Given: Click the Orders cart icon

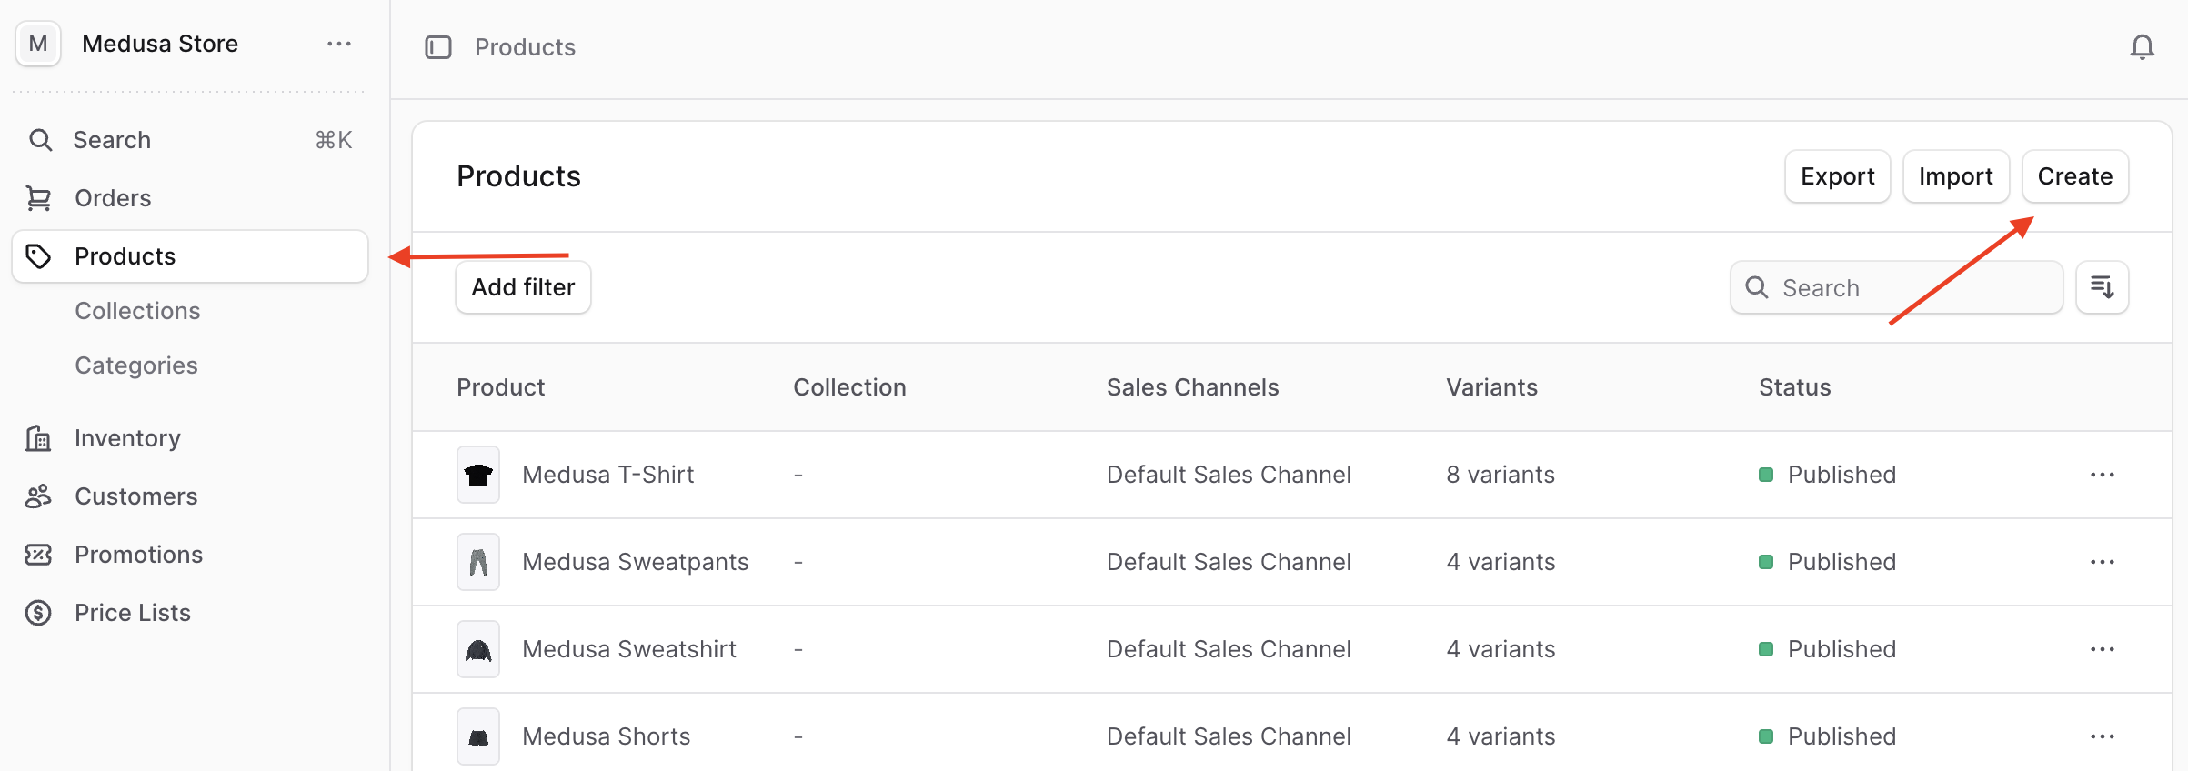Looking at the screenshot, I should 38,198.
